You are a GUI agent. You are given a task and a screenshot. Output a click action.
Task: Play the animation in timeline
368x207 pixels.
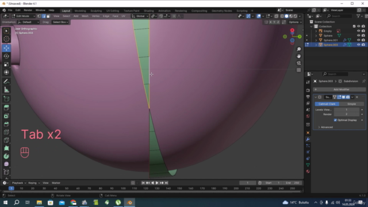(x=157, y=183)
